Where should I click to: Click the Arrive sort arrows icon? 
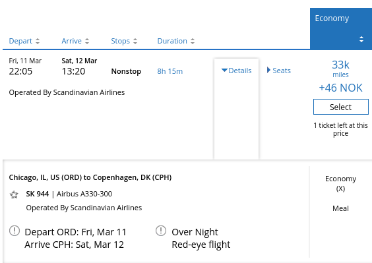point(87,42)
